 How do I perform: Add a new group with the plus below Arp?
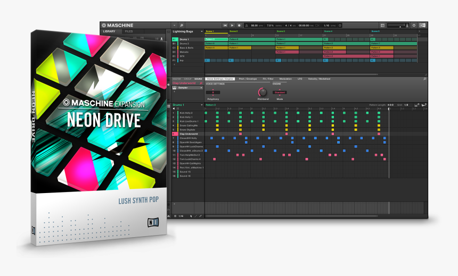point(175,64)
